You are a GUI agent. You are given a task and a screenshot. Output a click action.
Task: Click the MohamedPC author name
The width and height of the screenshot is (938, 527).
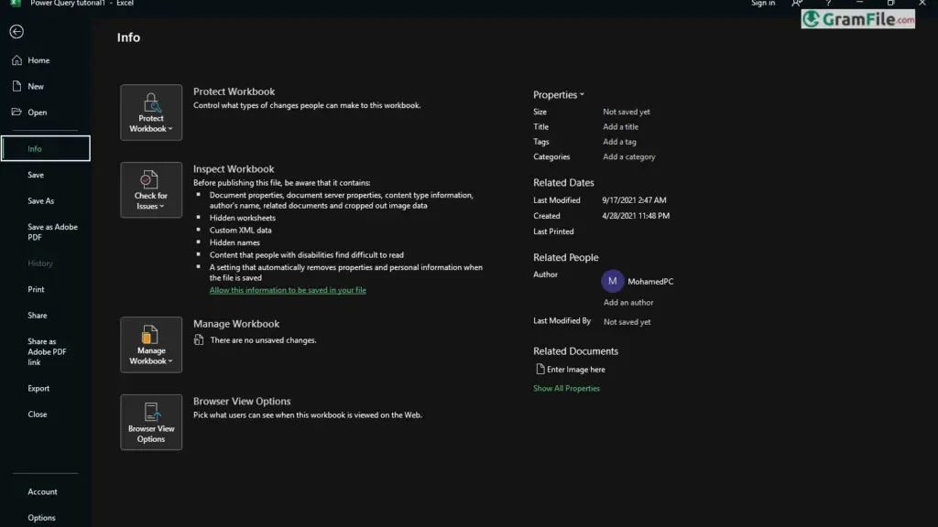pos(650,282)
